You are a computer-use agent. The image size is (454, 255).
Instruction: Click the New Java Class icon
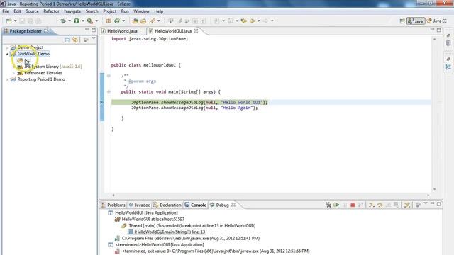117,21
